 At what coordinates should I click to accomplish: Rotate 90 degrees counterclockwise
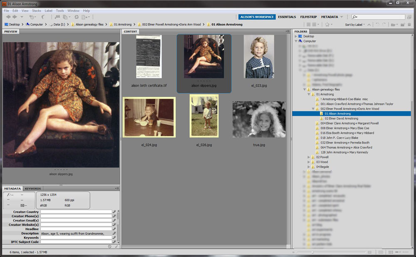[377, 25]
